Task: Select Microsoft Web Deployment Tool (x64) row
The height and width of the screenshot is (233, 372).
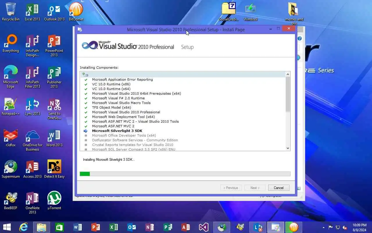Action: coord(123,117)
